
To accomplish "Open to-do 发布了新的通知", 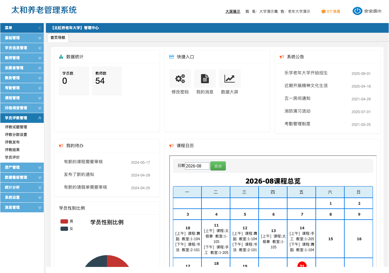I will point(79,174).
